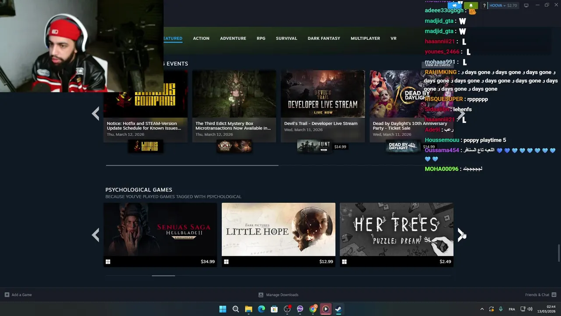The width and height of the screenshot is (561, 316).
Task: Go to previous events with left arrow
Action: point(96,114)
